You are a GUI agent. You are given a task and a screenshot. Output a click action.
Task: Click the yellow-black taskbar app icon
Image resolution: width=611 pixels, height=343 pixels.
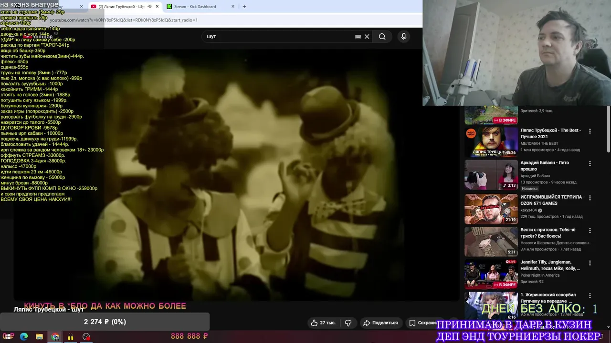pos(71,337)
